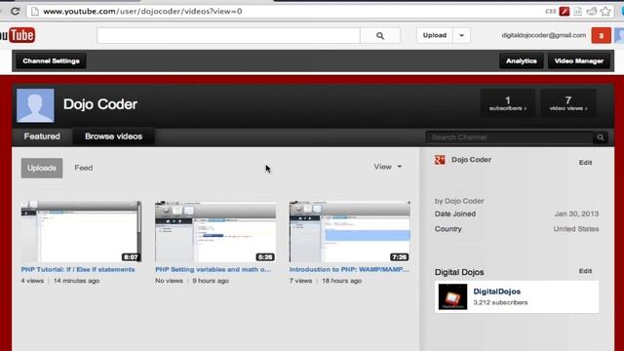
Task: Click the Dojo Coder channel title
Action: click(100, 104)
